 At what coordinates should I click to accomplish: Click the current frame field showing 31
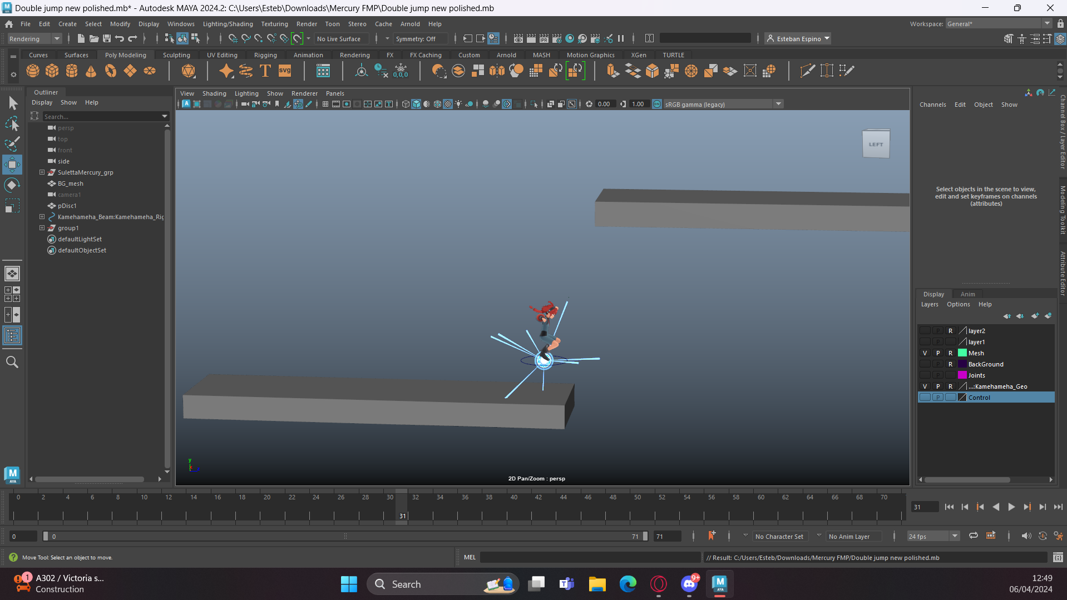(925, 507)
